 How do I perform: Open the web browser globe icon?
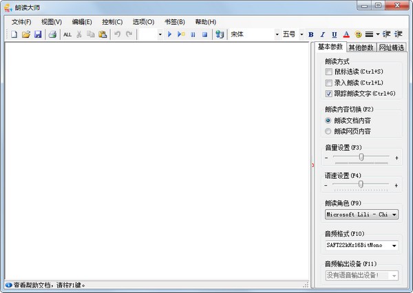pyautogui.click(x=220, y=34)
